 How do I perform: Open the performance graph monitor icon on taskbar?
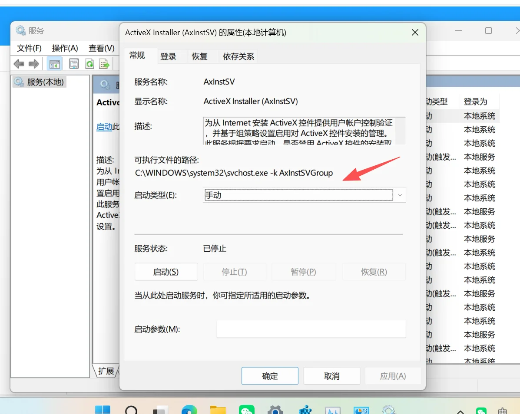coord(333,410)
